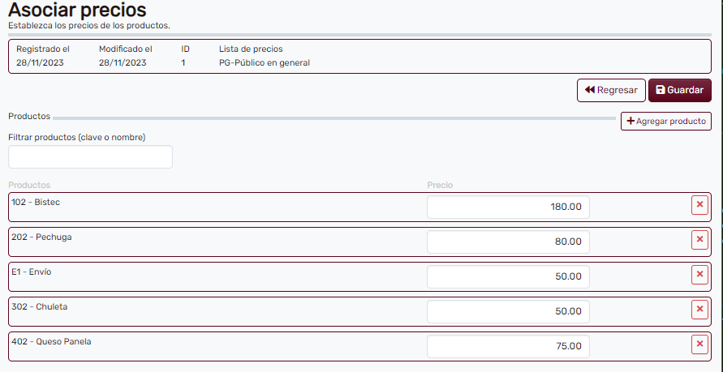Remove the E1 - Envío row
723x372 pixels.
tap(699, 275)
